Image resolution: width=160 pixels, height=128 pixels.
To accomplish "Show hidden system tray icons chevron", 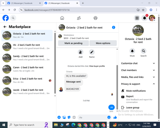I will pos(126,125).
